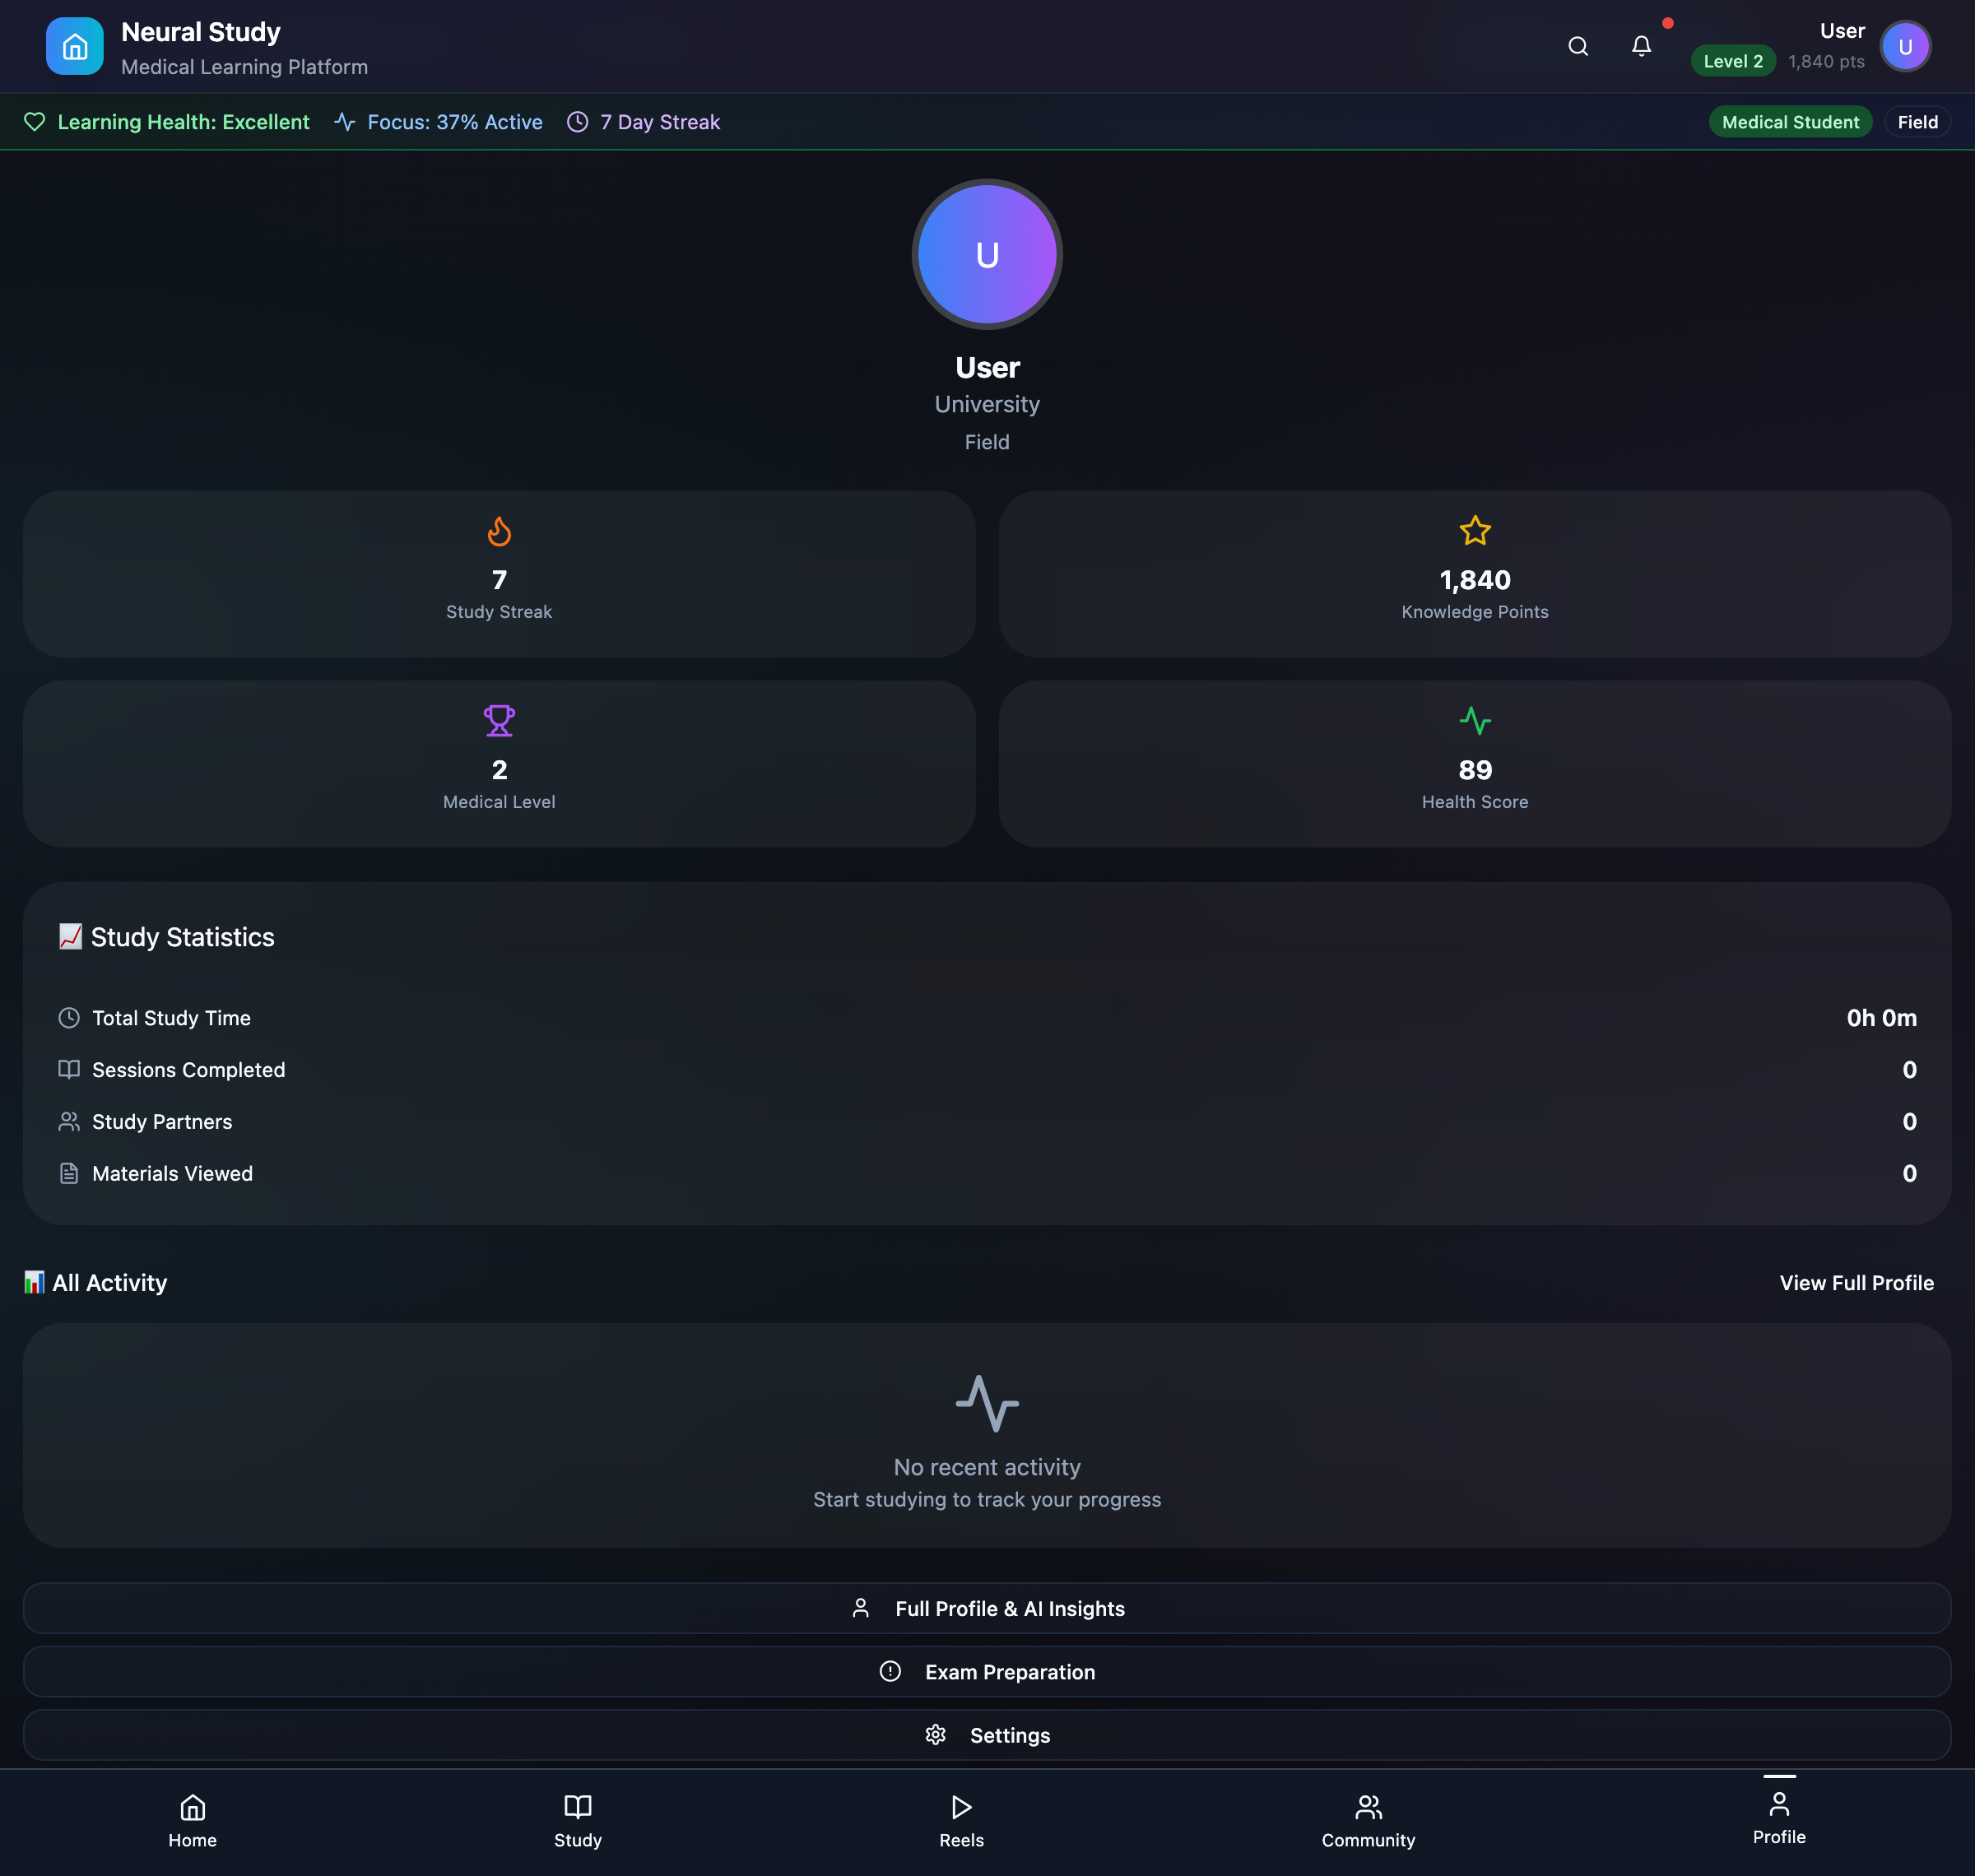Open the Home tab

coord(192,1821)
